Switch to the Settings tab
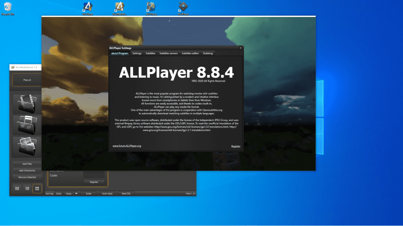 [137, 53]
